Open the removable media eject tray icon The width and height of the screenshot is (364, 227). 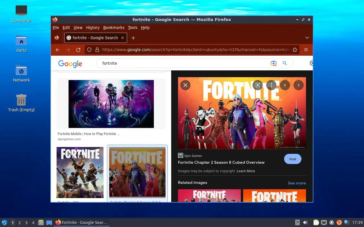point(297,222)
